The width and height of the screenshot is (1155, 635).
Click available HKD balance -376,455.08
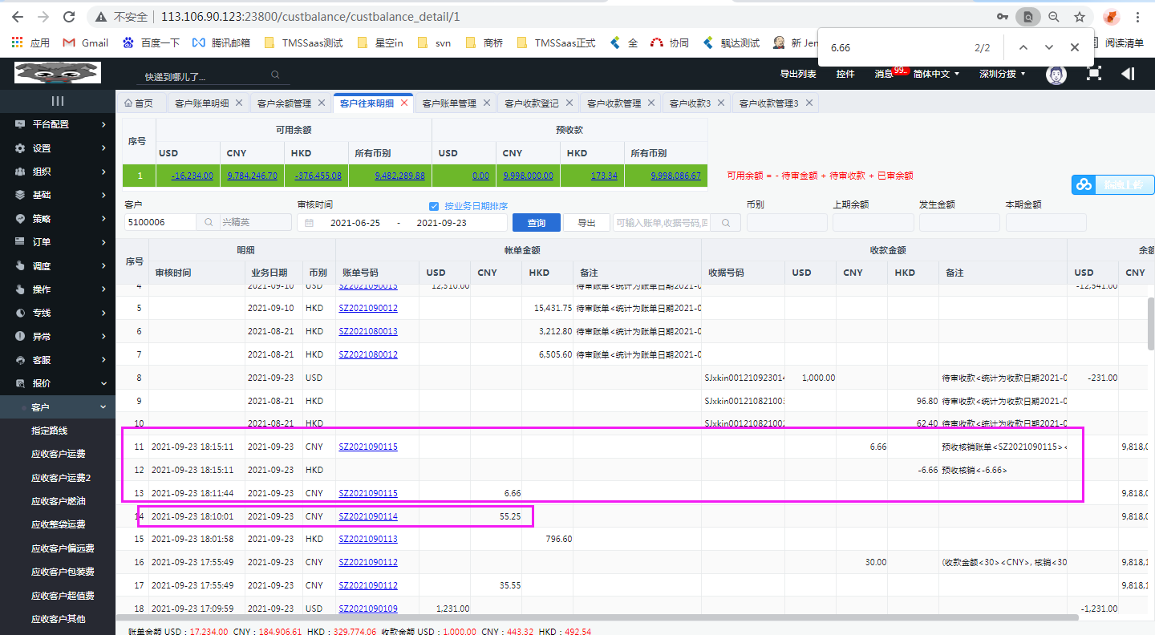click(x=318, y=176)
